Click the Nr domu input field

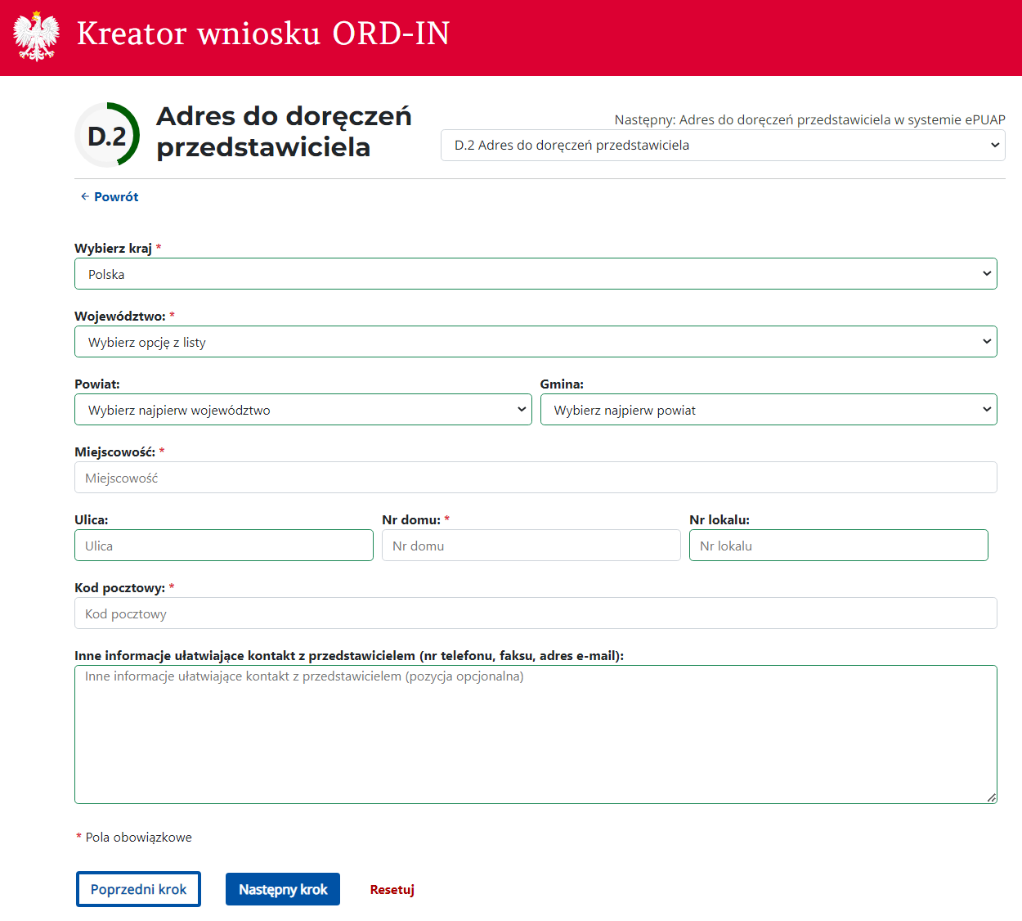coord(531,546)
